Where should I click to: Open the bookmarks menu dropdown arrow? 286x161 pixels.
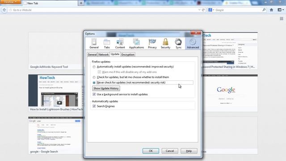pos(283,10)
